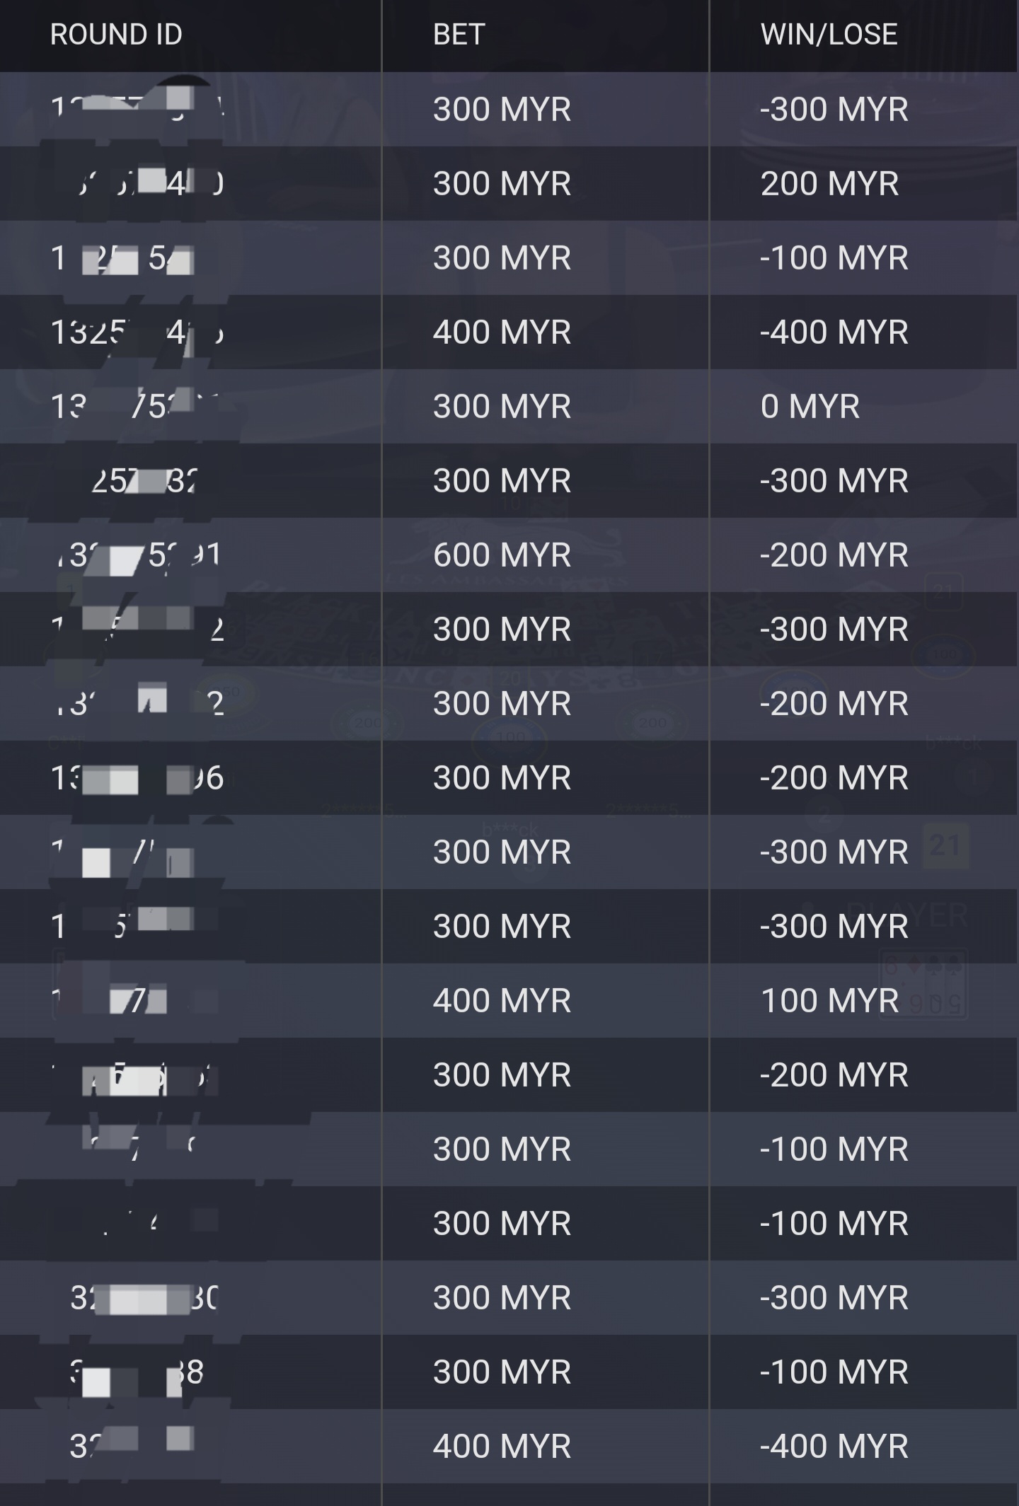Select the 400 MYR bet that won 100 MYR
This screenshot has width=1019, height=1506.
pos(502,1000)
